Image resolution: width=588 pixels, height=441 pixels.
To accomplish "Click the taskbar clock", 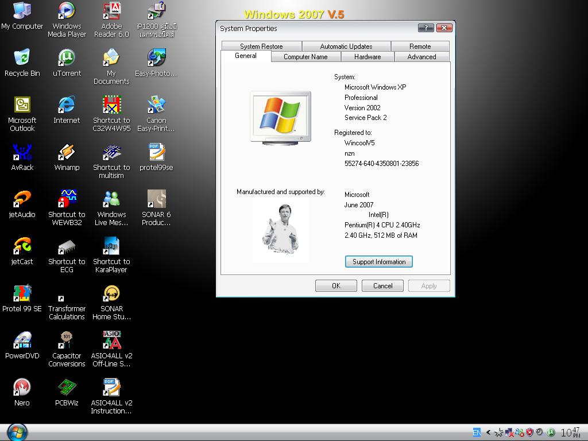I will tap(570, 432).
